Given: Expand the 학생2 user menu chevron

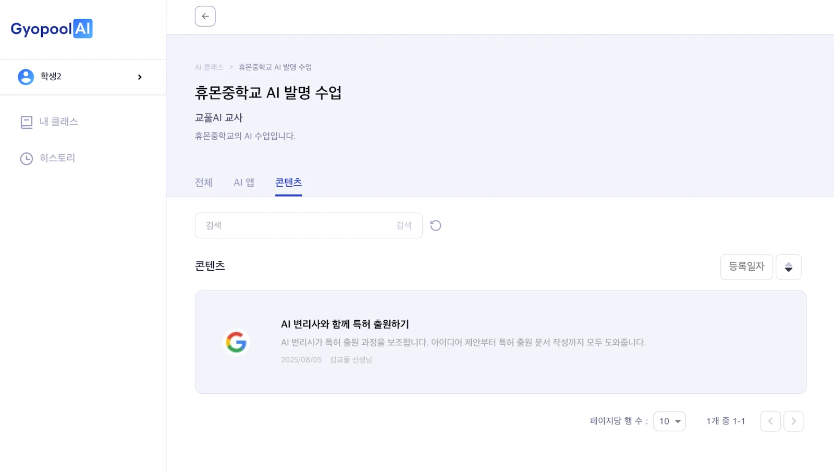Looking at the screenshot, I should (x=140, y=77).
